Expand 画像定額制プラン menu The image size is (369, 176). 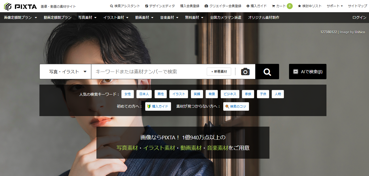click(20, 18)
